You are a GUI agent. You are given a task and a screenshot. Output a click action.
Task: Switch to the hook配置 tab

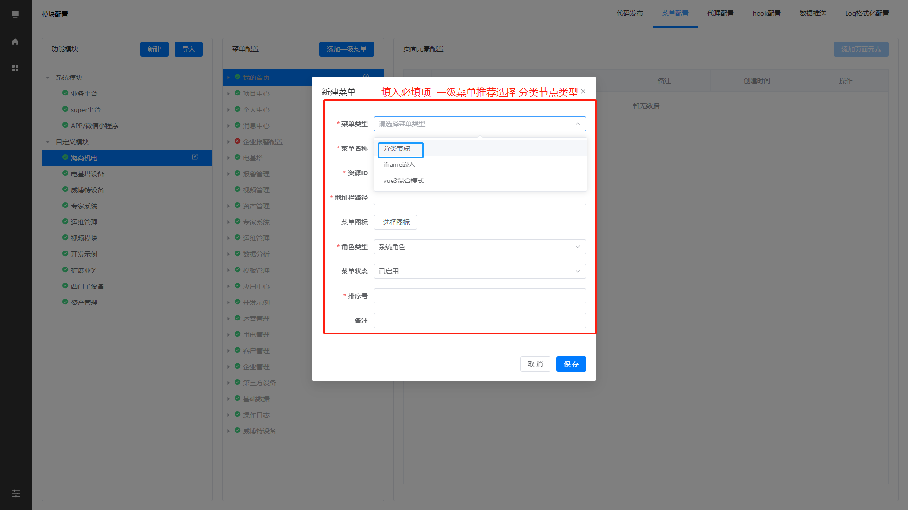click(767, 14)
